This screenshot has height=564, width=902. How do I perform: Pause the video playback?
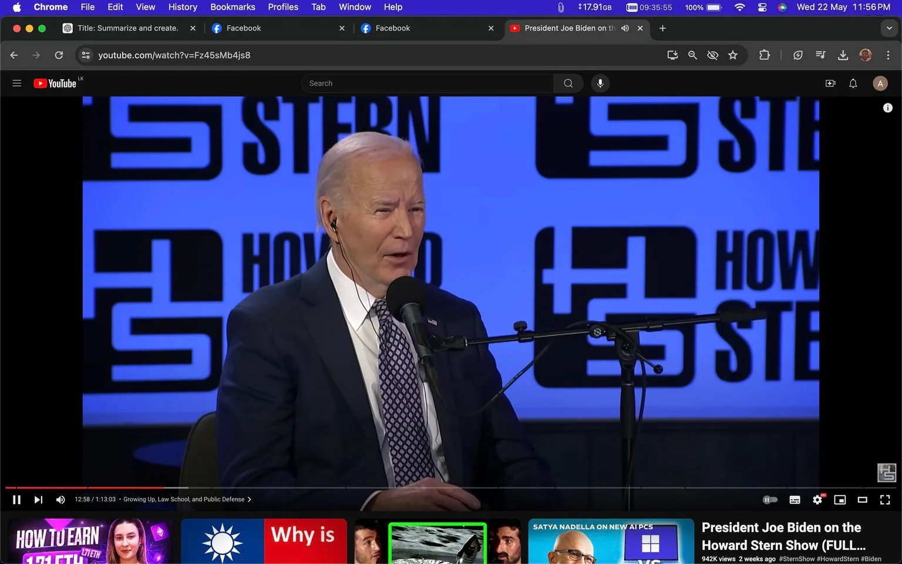(x=16, y=499)
